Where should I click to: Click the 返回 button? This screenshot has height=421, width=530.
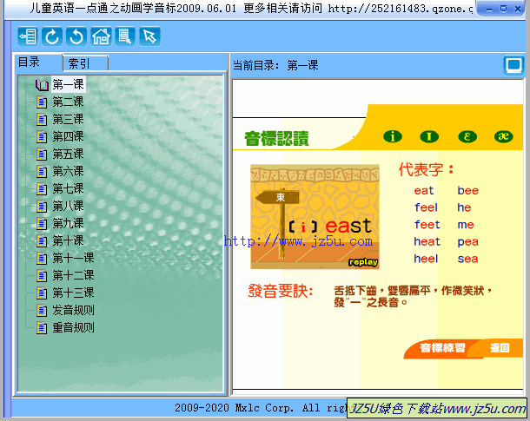pos(500,348)
